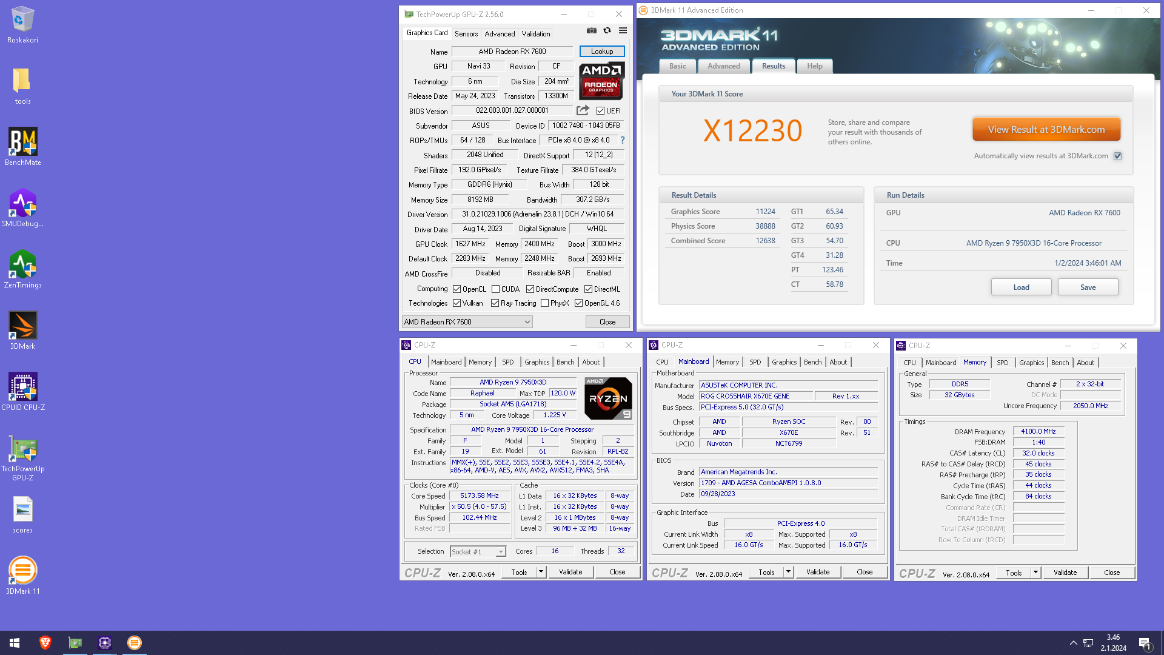Expand Tools arrow in Memory CPU-Z window
The height and width of the screenshot is (655, 1164).
pos(1035,573)
